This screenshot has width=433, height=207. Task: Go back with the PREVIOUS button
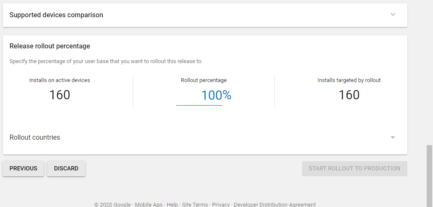pyautogui.click(x=24, y=168)
